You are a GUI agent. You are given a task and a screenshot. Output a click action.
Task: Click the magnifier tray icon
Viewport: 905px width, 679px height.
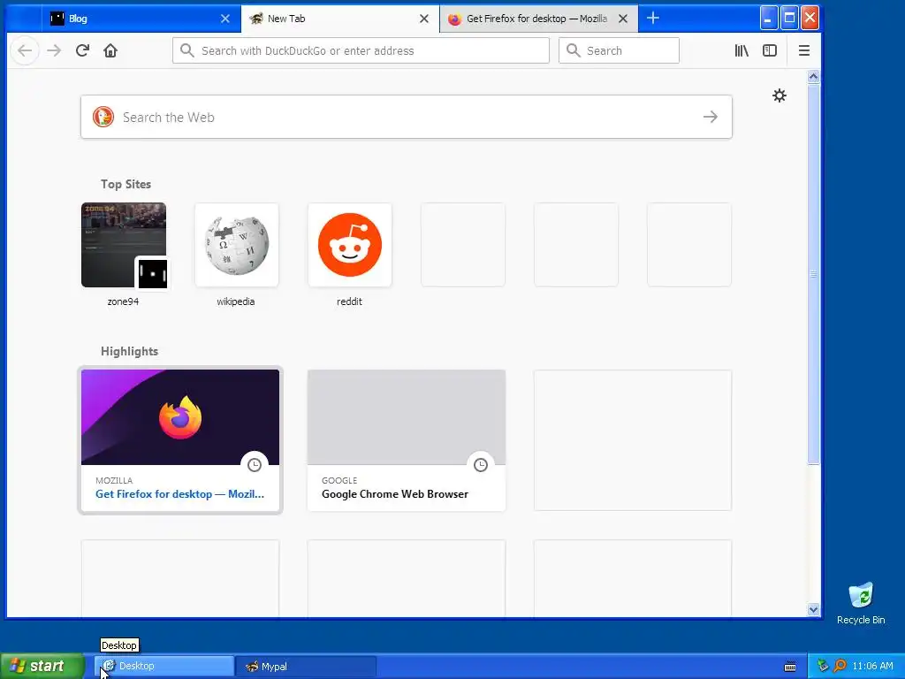click(x=840, y=667)
